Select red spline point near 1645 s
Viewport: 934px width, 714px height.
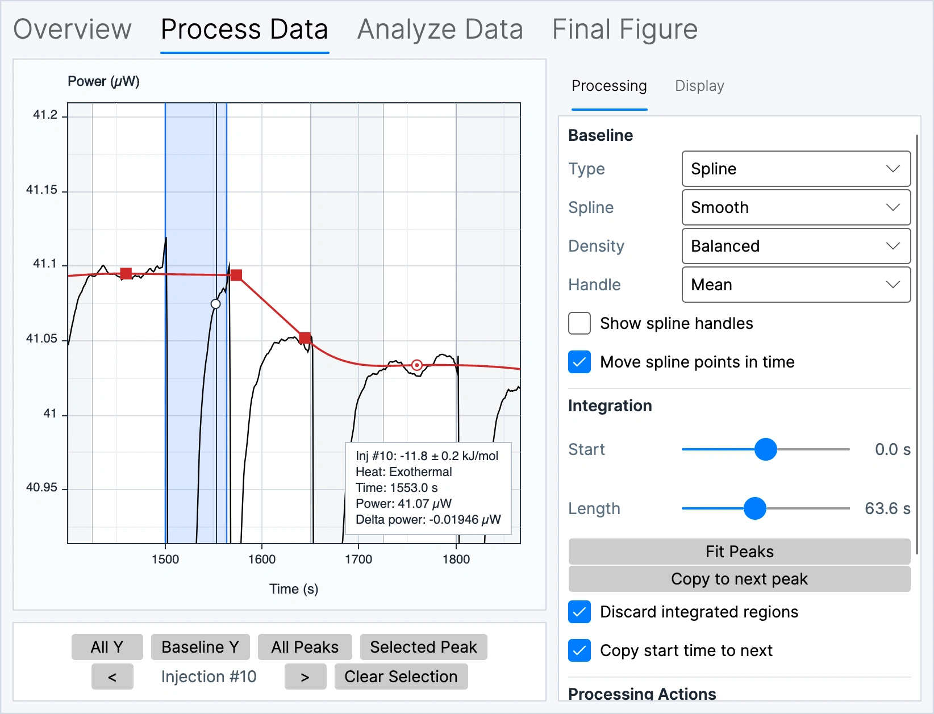(x=305, y=338)
